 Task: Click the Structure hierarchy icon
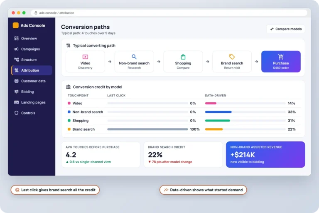[x=17, y=59]
